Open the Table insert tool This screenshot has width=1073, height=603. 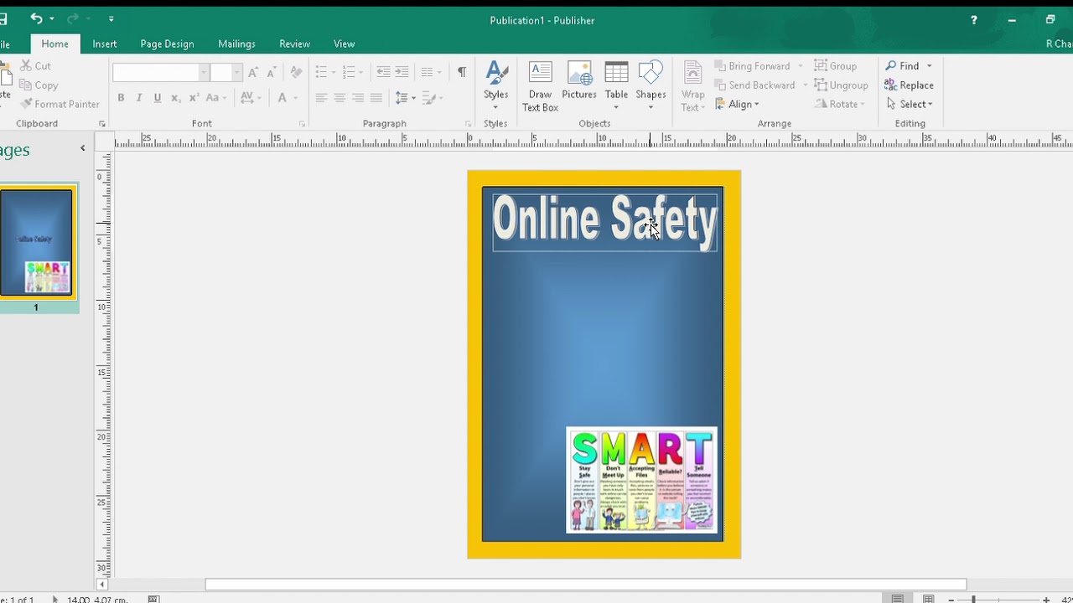(x=616, y=85)
